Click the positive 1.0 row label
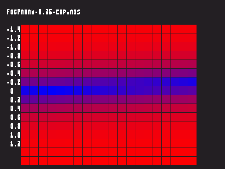Viewport: 225px width, 169px height. [x=15, y=135]
